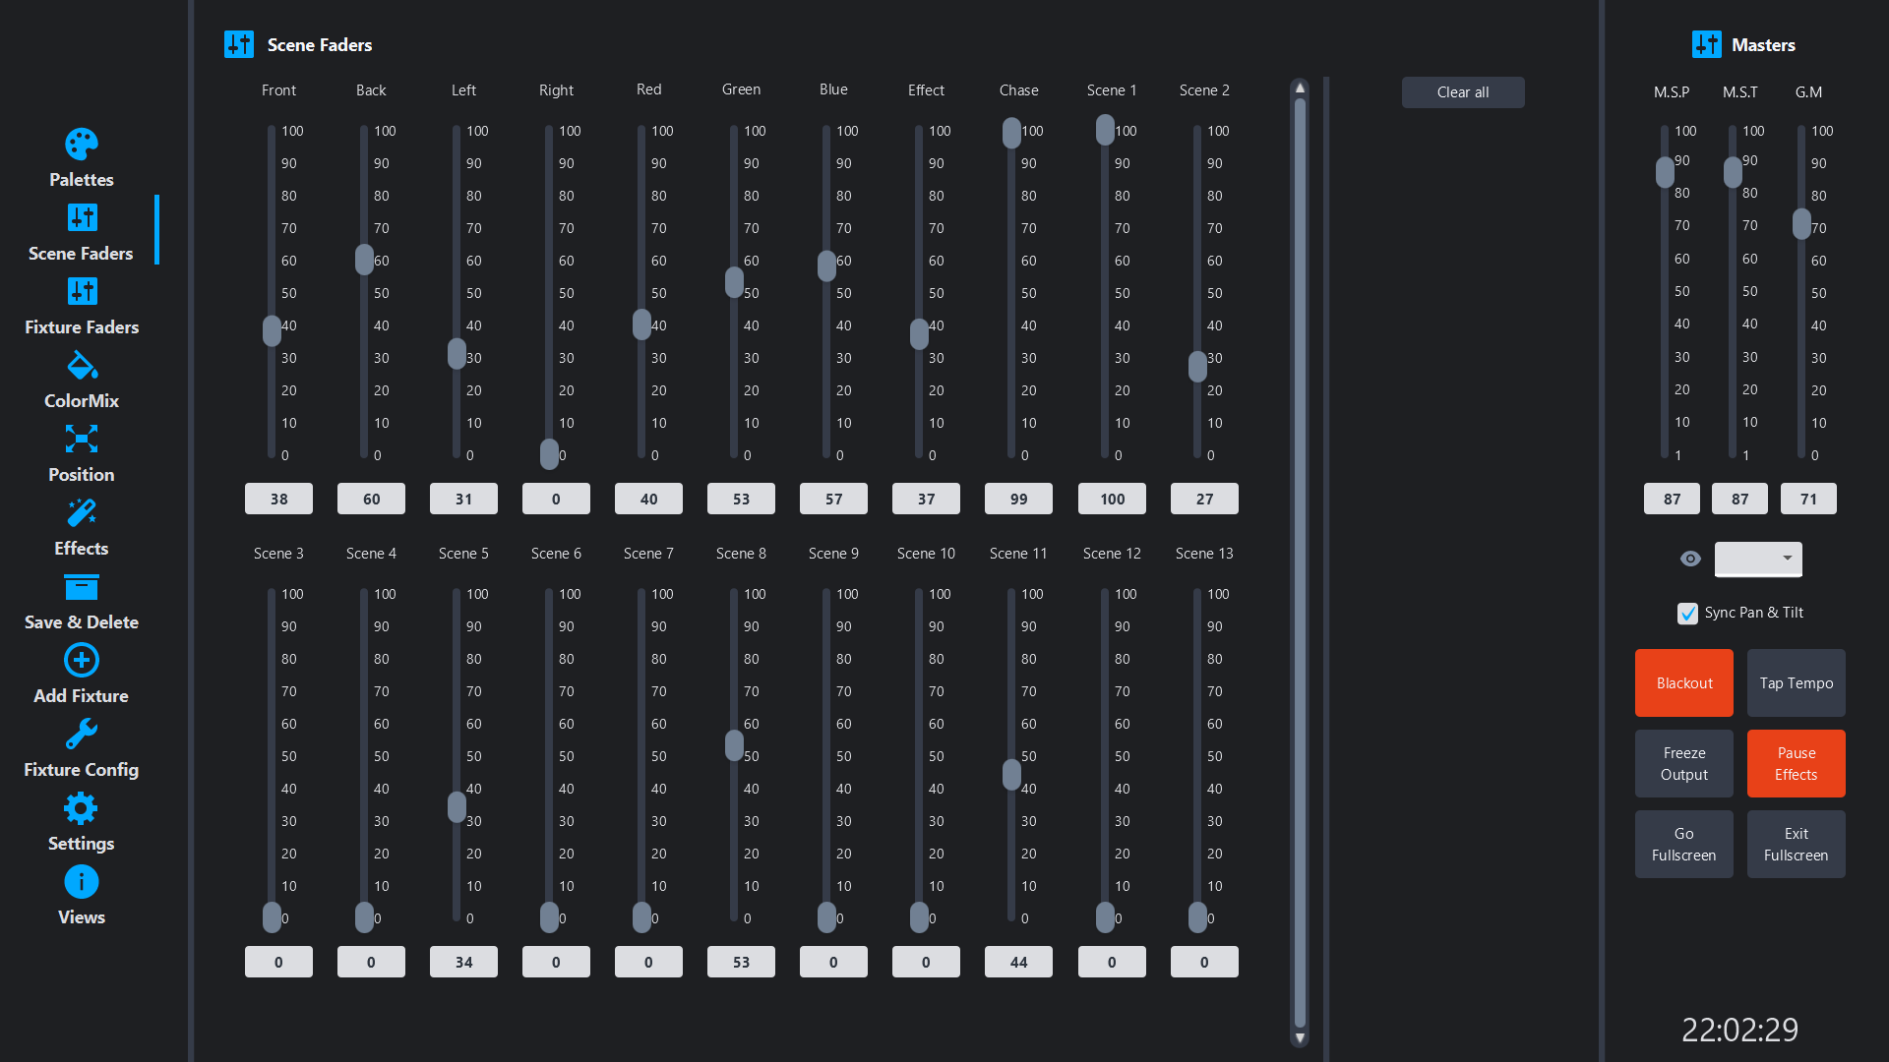Open the Fixture Config panel

[82, 747]
